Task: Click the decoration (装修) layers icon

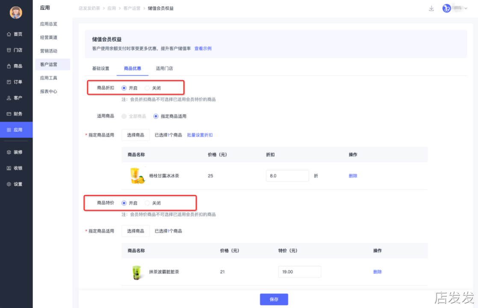Action: (9, 152)
